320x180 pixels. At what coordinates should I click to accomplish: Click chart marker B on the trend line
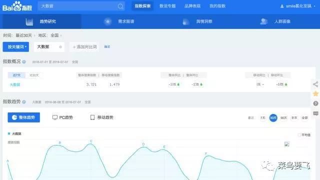point(60,142)
